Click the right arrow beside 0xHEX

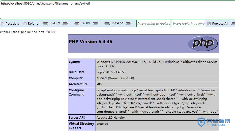tap(65, 23)
